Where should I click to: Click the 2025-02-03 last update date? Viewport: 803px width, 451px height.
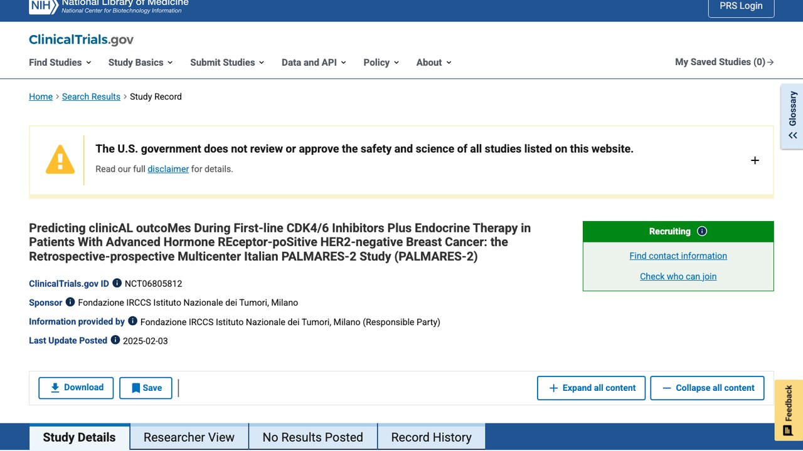(x=146, y=341)
